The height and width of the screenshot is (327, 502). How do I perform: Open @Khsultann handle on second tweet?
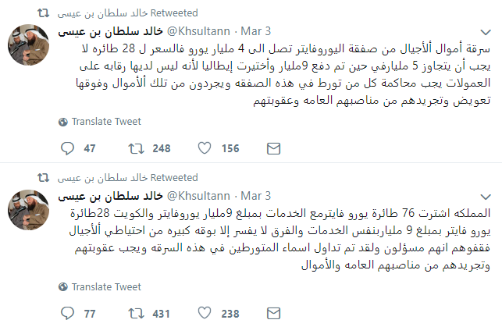pos(201,196)
